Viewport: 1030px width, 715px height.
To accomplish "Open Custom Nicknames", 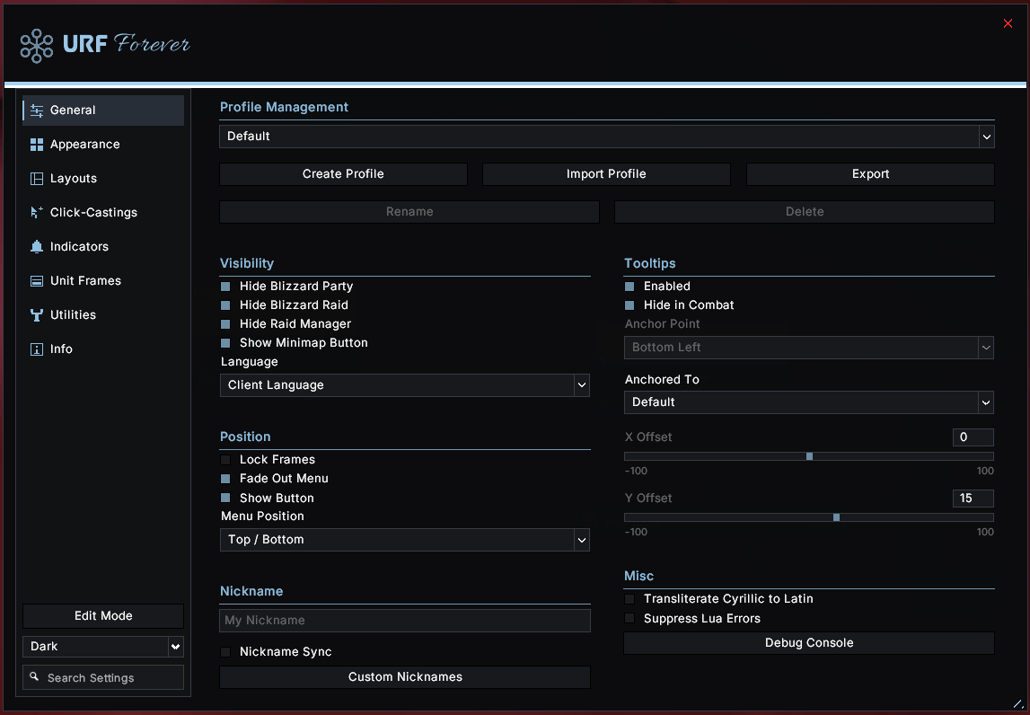I will pyautogui.click(x=405, y=677).
